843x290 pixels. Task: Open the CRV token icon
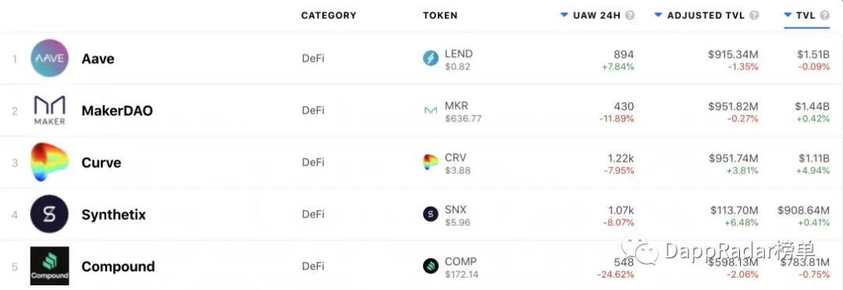(431, 162)
